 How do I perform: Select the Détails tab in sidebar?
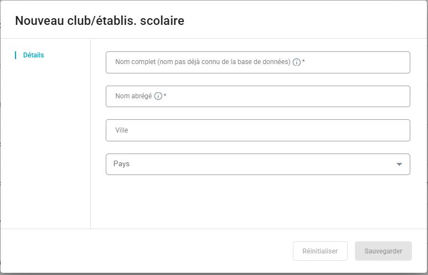[x=33, y=55]
